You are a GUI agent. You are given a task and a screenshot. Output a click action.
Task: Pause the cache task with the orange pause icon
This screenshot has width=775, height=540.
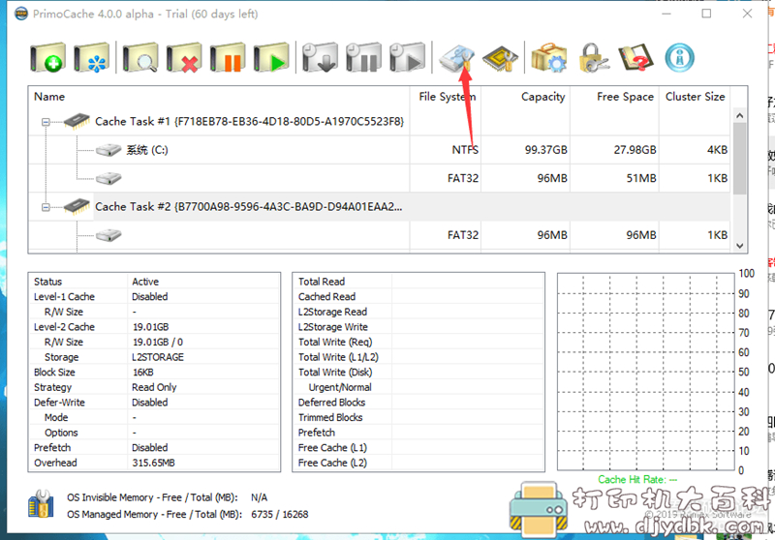(x=228, y=57)
